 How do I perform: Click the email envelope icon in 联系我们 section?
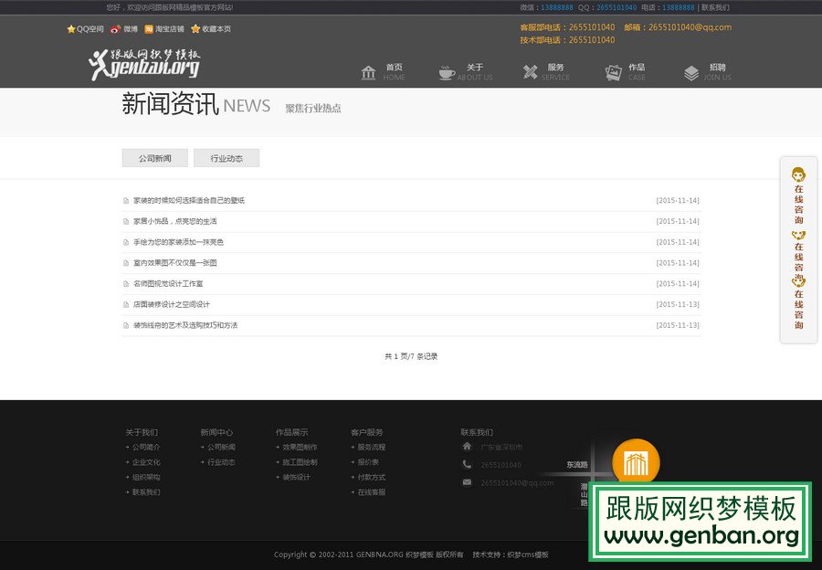(x=467, y=482)
